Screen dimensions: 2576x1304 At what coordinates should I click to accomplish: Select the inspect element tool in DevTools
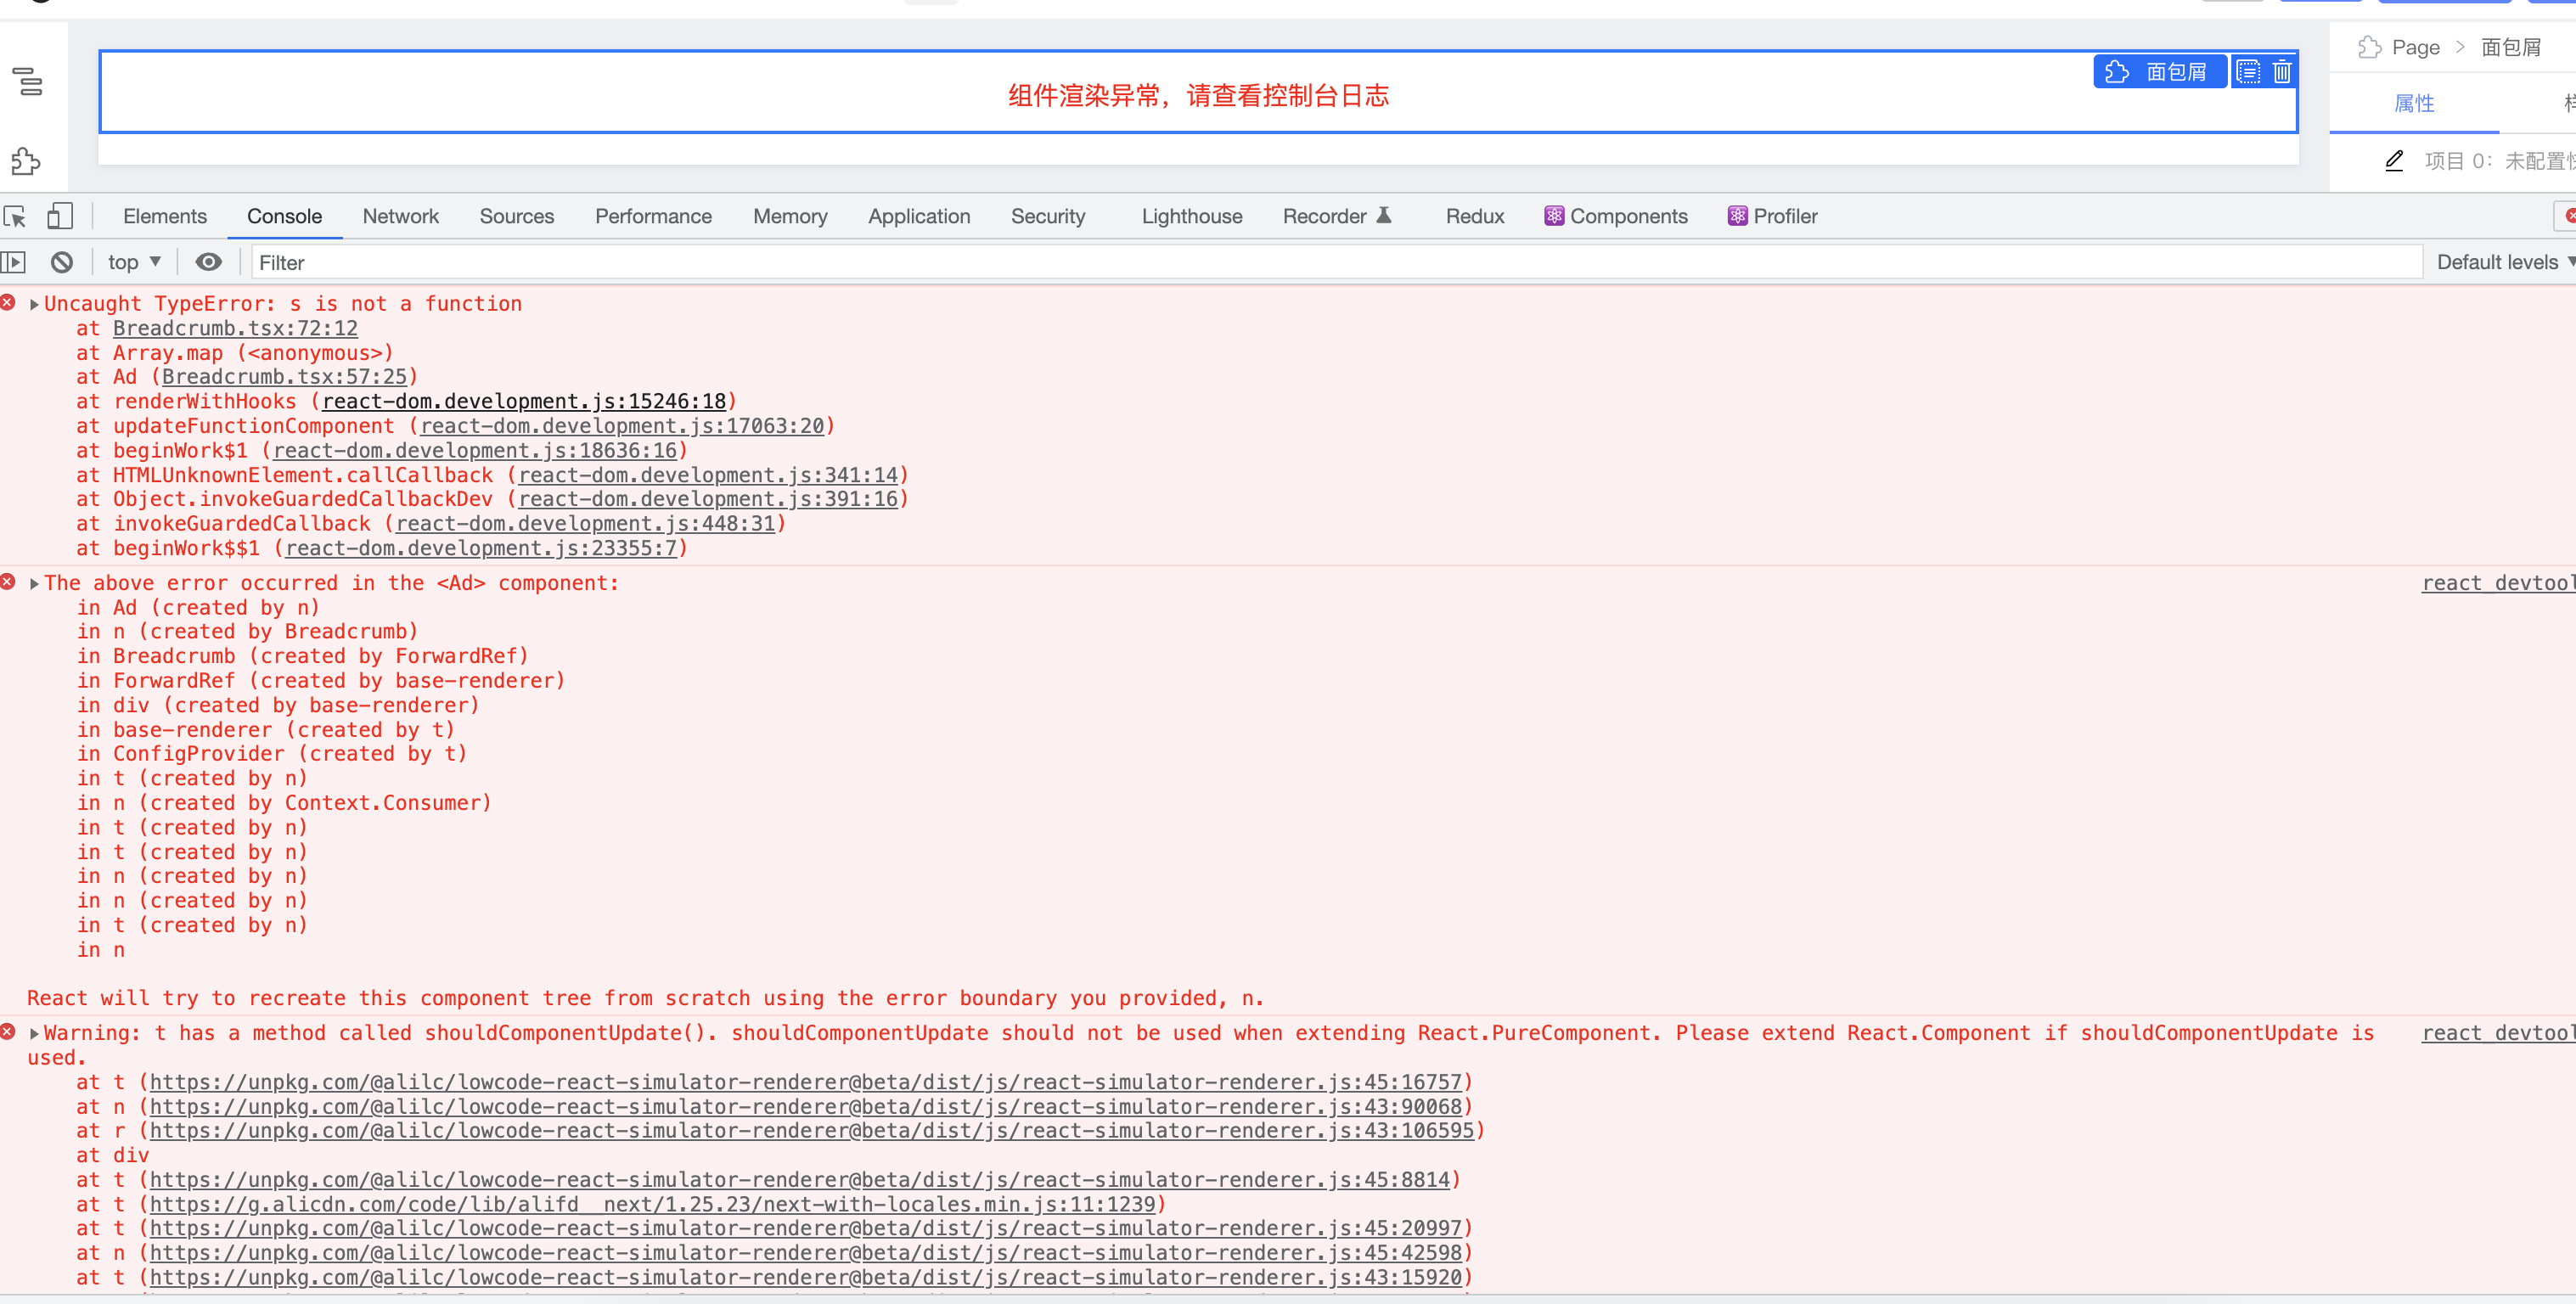[x=14, y=216]
